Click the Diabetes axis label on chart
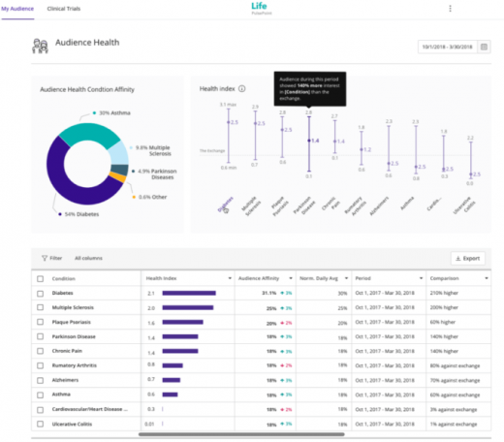Viewport: 504px width, 442px height. [226, 205]
